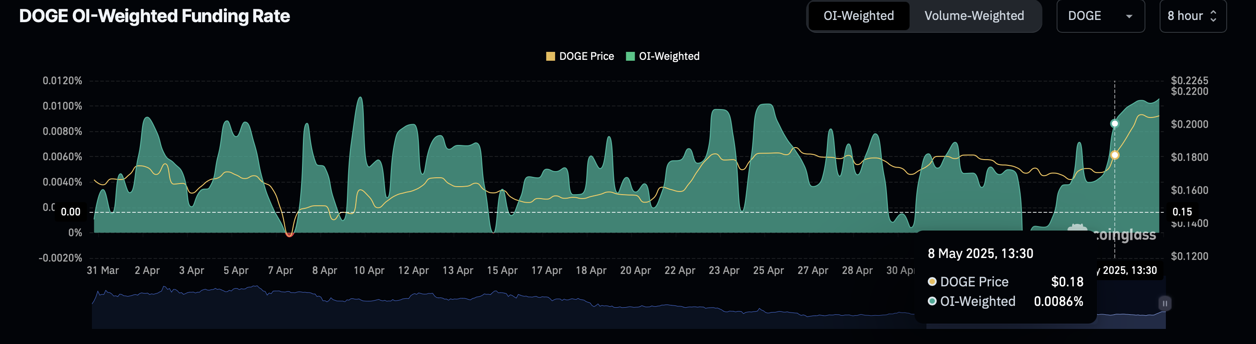Click the '0.15' price crosshair label
This screenshot has height=344, width=1256.
click(1182, 211)
